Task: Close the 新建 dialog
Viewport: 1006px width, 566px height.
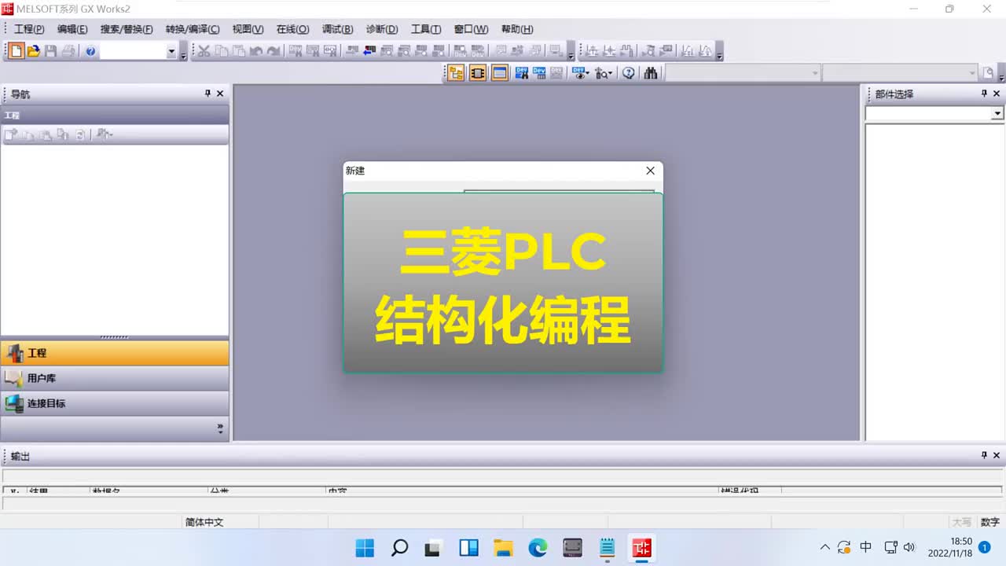Action: pyautogui.click(x=650, y=171)
